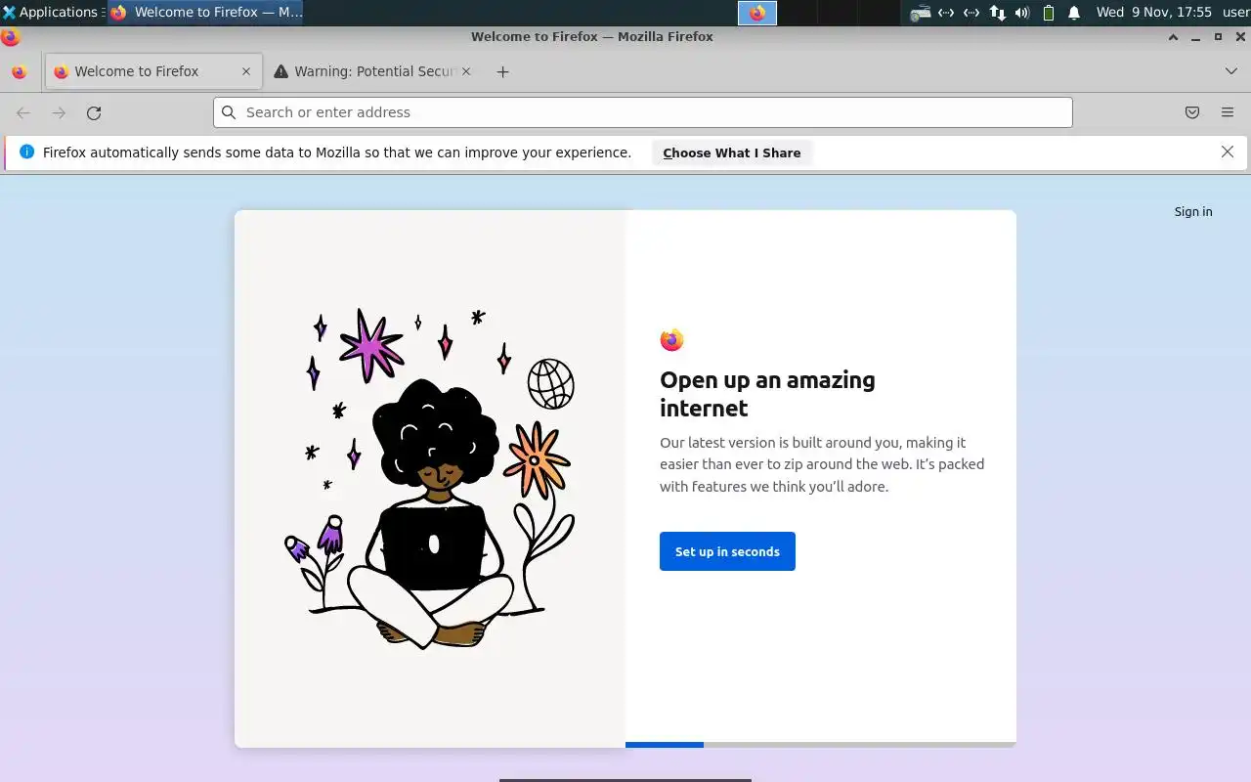Click the Firefox workspace icon in panel

coord(757,13)
